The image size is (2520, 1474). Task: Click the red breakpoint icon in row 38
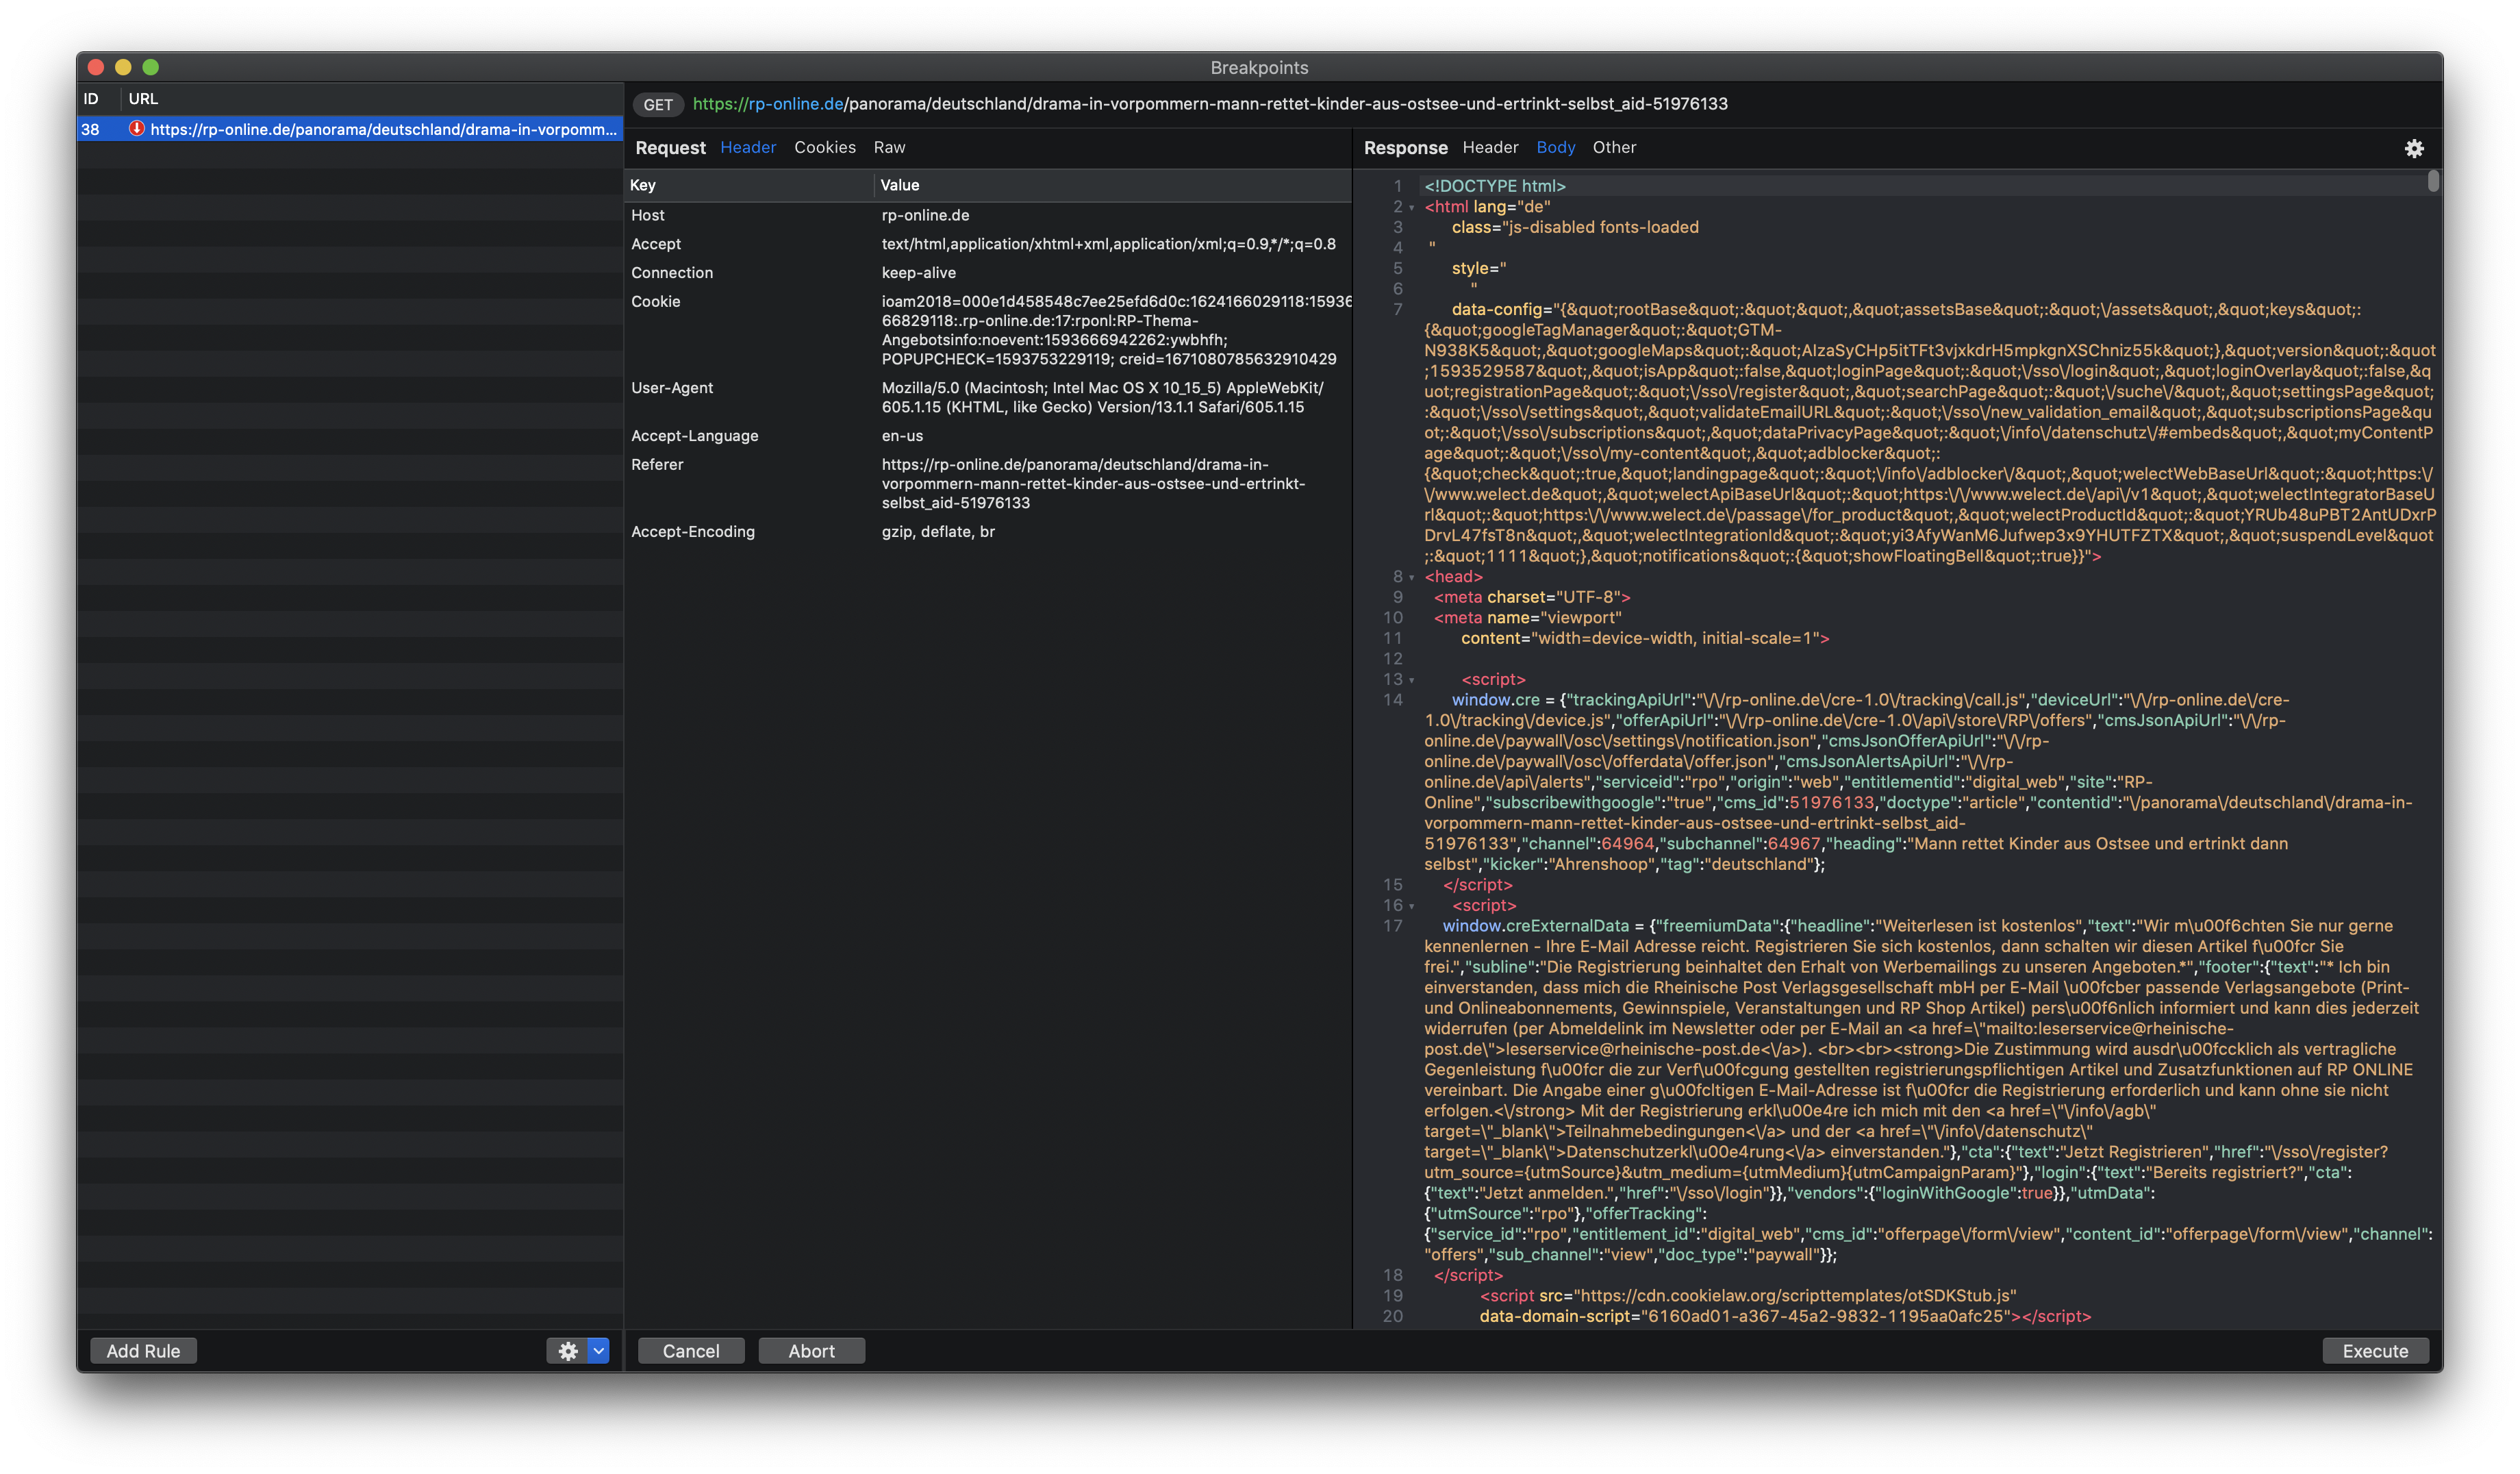pyautogui.click(x=137, y=129)
